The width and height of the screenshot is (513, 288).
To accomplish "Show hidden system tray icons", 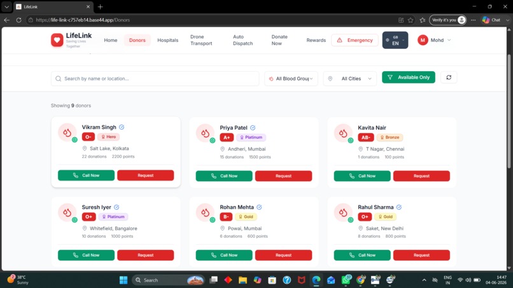I will (424, 280).
